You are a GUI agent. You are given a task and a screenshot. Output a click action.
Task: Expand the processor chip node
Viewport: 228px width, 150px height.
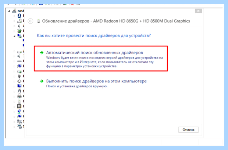tap(14, 107)
